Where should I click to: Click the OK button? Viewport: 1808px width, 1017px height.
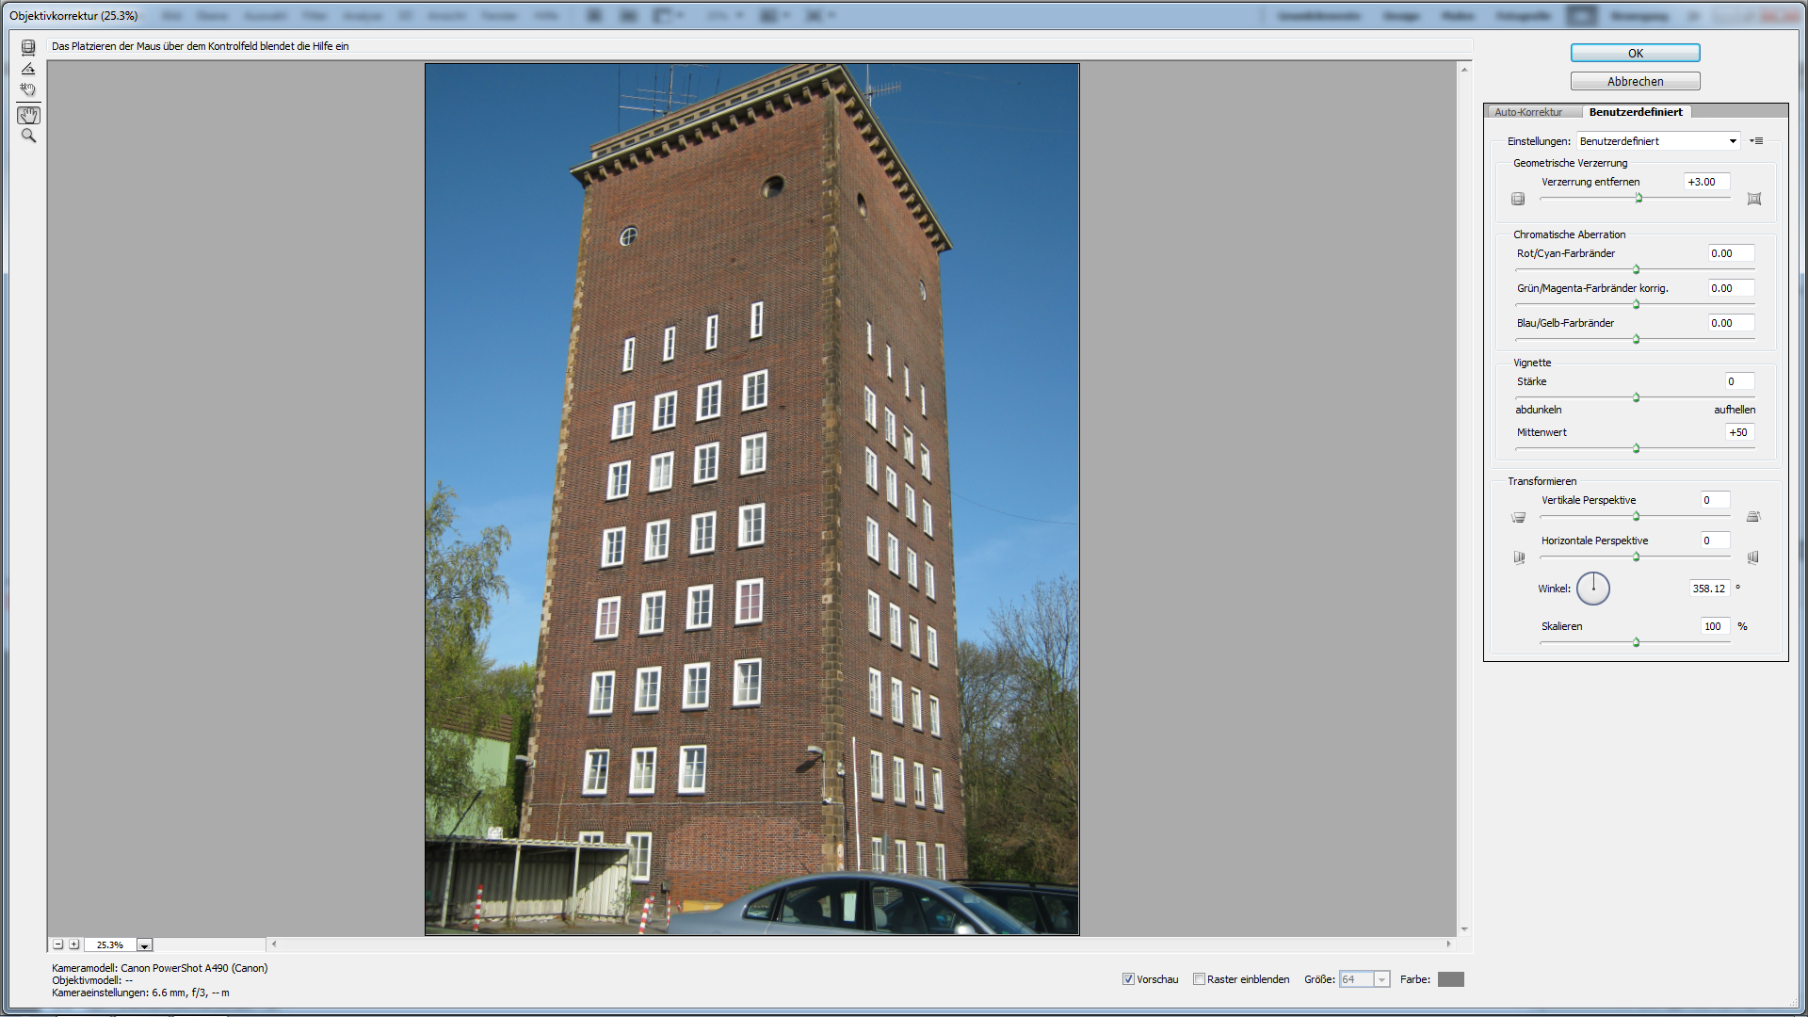[1635, 54]
